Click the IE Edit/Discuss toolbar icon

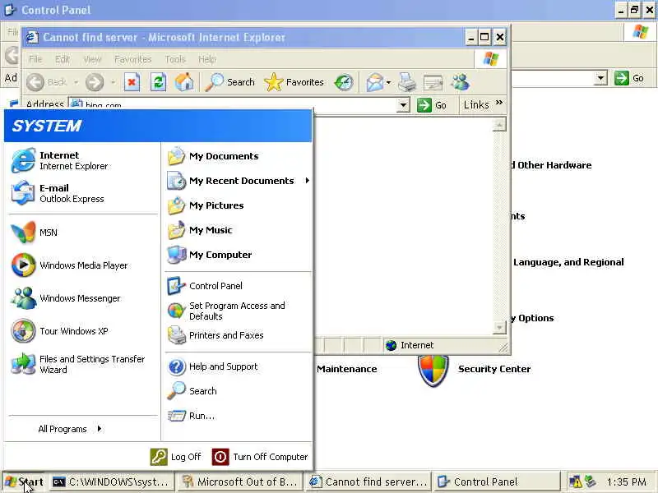433,82
